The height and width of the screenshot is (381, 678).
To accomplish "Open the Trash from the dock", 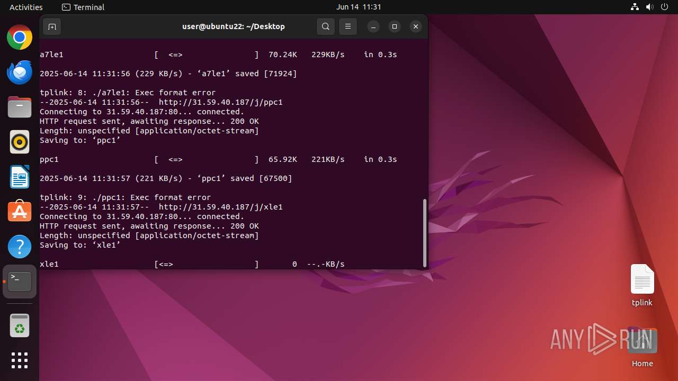I will 20,325.
